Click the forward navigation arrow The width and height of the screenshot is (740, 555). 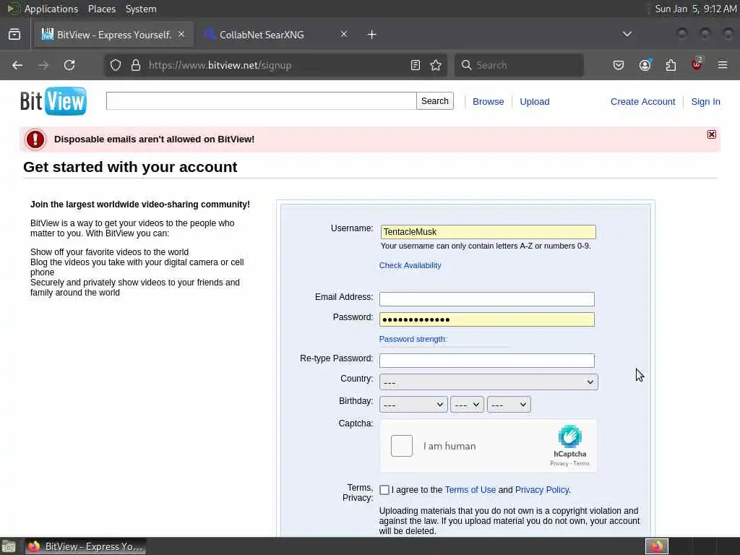[x=43, y=65]
